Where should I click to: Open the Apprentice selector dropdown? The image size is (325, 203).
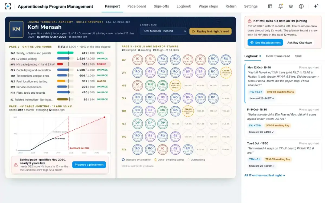(x=163, y=31)
